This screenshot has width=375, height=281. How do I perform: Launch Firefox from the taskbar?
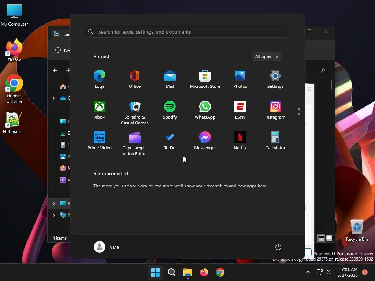204,272
